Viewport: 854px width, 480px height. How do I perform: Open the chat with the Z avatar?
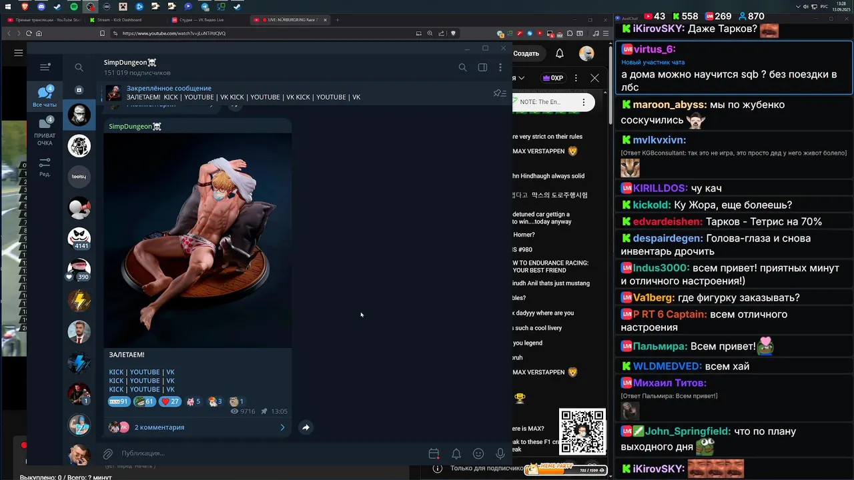79,425
